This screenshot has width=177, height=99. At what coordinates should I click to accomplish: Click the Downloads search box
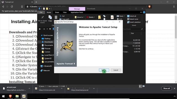pos(133,29)
